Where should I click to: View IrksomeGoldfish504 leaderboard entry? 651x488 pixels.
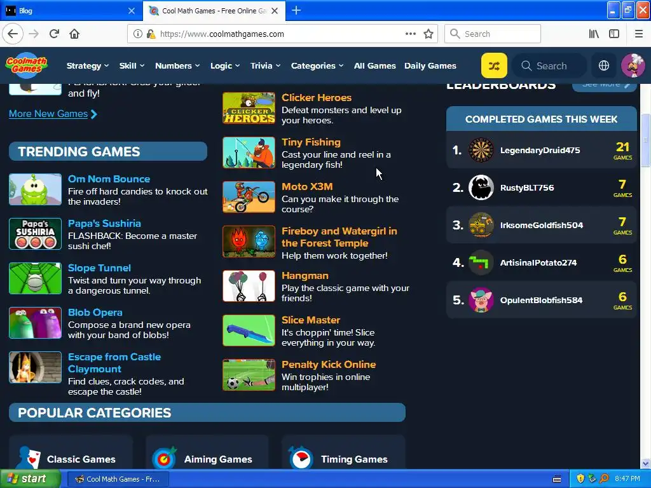[x=542, y=225]
